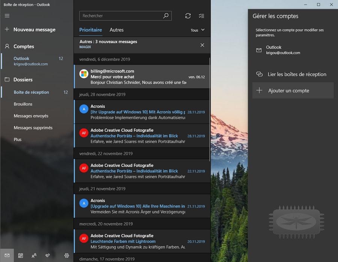Open the Merci pour votre achat email
Image resolution: width=338 pixels, height=262 pixels.
pyautogui.click(x=142, y=77)
